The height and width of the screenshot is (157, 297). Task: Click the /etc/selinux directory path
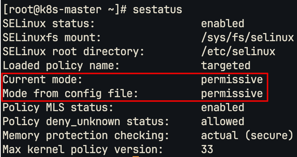[238, 52]
